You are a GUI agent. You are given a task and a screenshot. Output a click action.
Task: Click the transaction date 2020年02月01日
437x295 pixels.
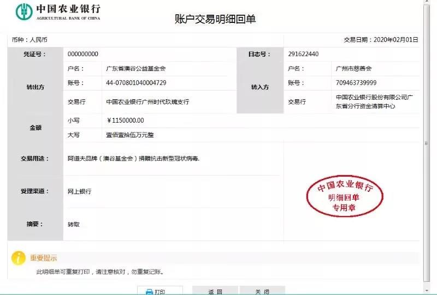(395, 40)
